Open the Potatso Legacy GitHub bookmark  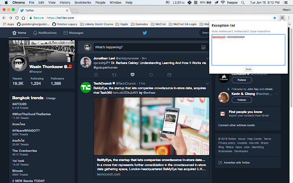[x=65, y=24]
